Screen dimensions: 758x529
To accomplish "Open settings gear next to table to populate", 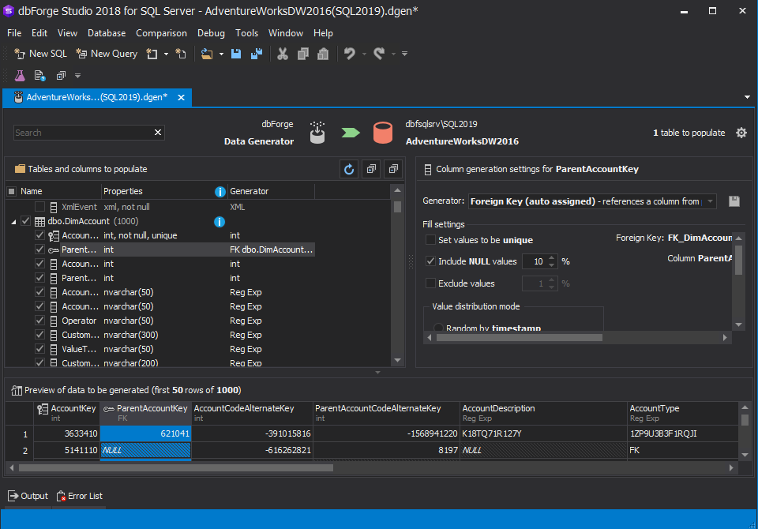I will tap(741, 133).
